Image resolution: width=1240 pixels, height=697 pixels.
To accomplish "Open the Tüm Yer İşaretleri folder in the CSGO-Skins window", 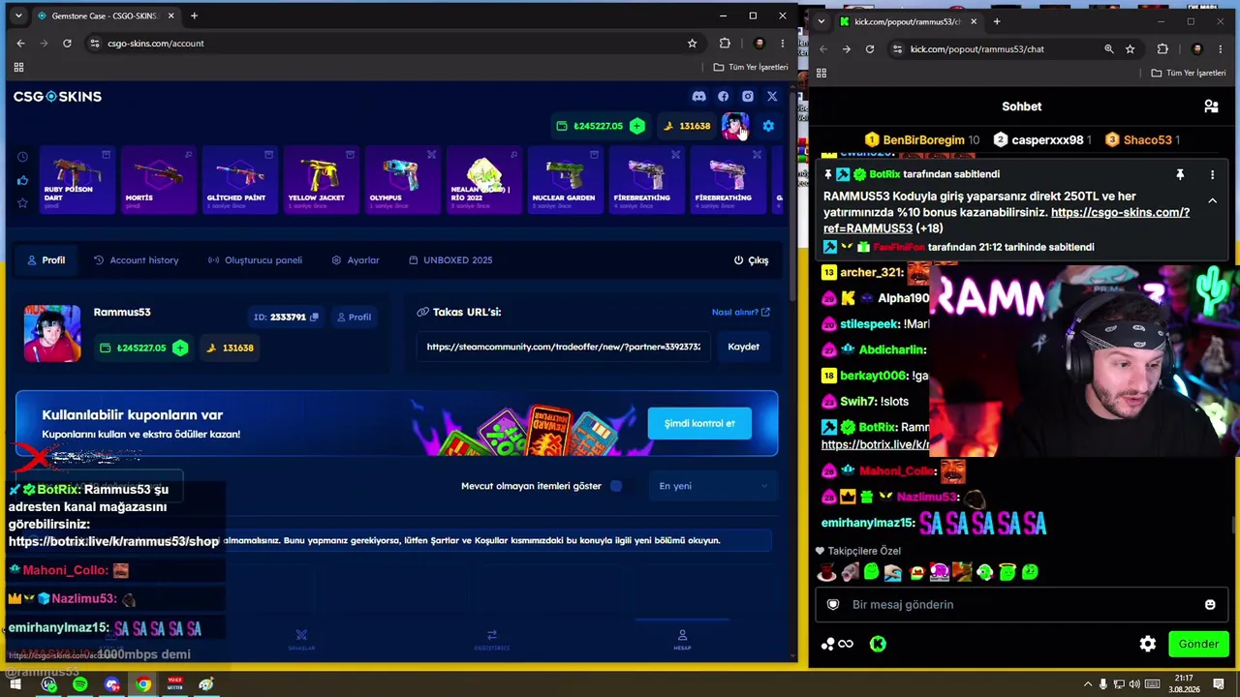I will point(751,67).
